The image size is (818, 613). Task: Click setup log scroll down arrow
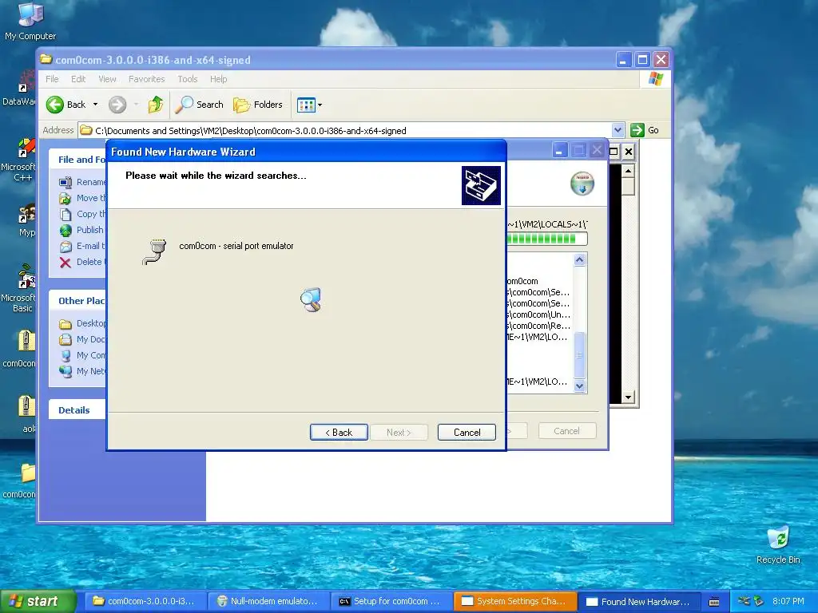[x=580, y=386]
